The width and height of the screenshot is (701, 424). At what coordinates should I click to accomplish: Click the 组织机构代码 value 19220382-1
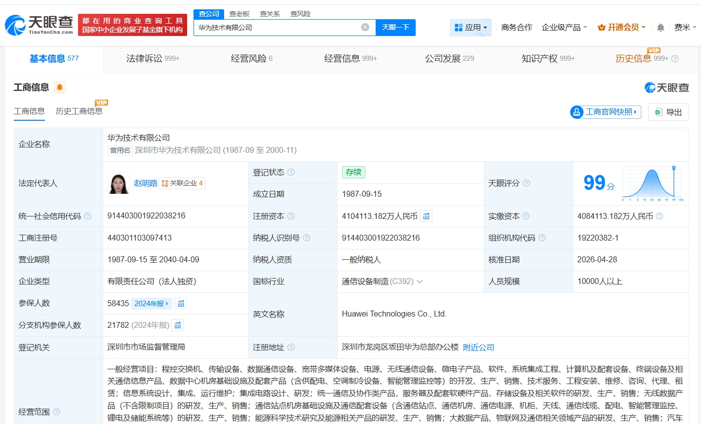point(598,238)
